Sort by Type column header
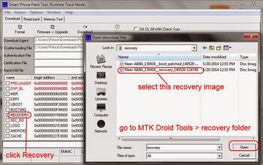Viewport: 263px width, 165px height. [247, 57]
